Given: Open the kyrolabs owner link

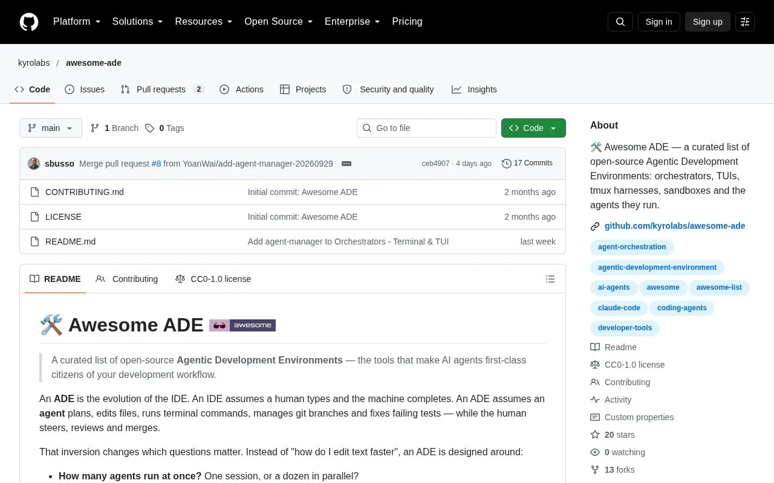Looking at the screenshot, I should [x=34, y=63].
